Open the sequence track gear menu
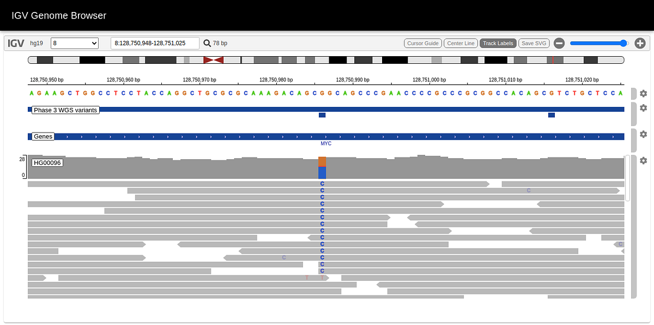Screen dimensions: 654x325 click(x=644, y=93)
